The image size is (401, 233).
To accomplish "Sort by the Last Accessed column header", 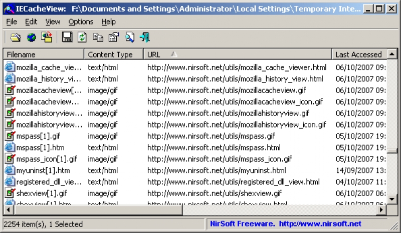I will (x=359, y=54).
